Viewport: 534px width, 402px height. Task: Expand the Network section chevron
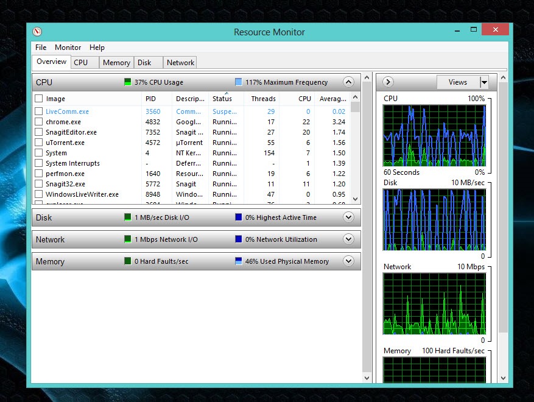(x=348, y=239)
